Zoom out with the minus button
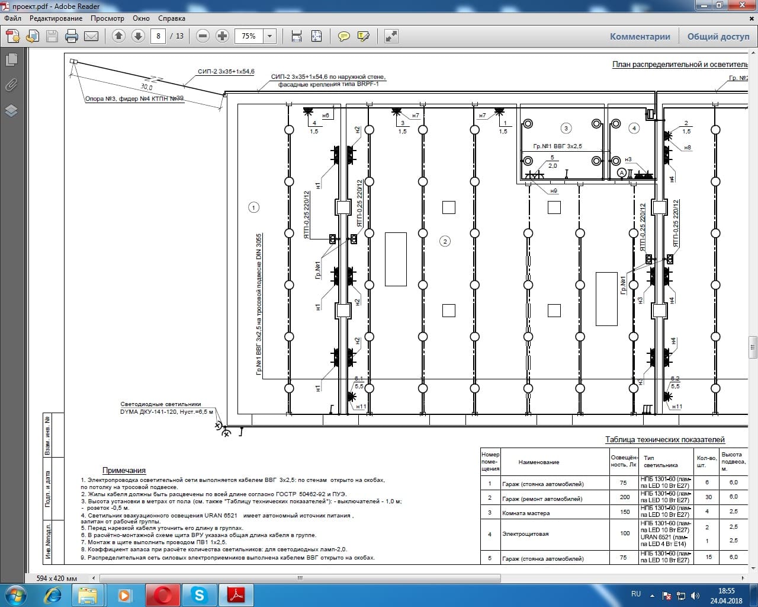 coord(203,36)
